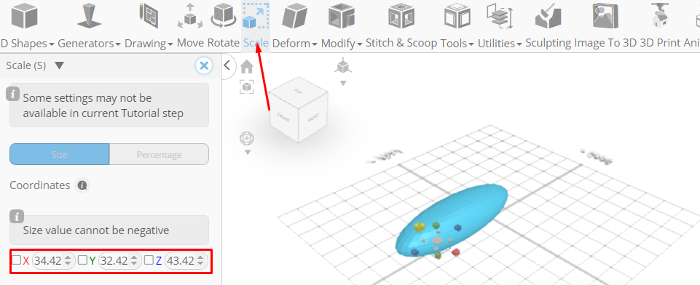Expand the Generators dropdown
This screenshot has width=700, height=285.
tap(90, 43)
